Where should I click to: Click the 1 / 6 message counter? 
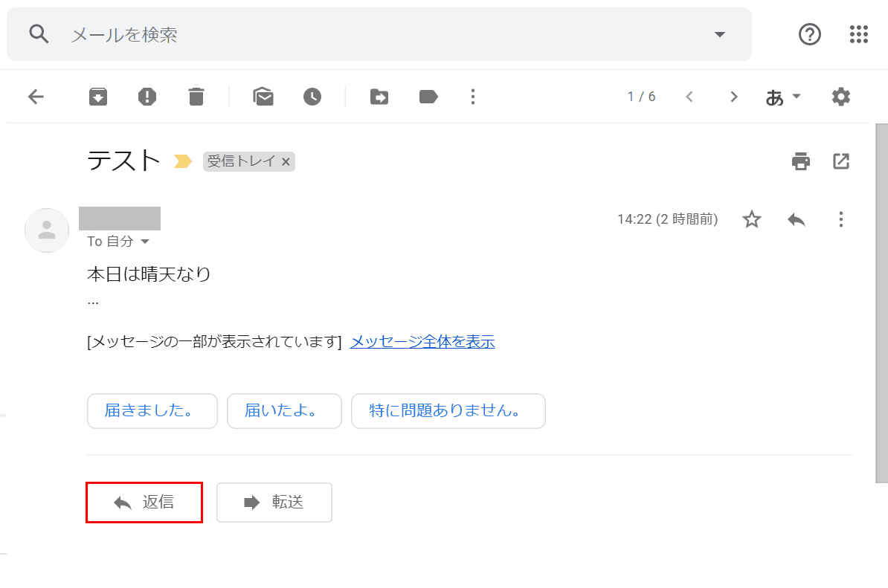[641, 97]
